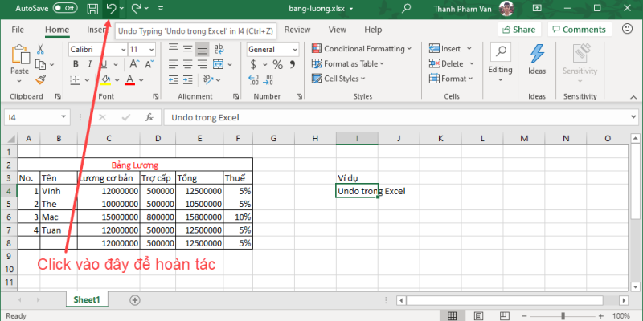The height and width of the screenshot is (321, 643).
Task: Open the Editing search icon group
Action: pyautogui.click(x=500, y=55)
